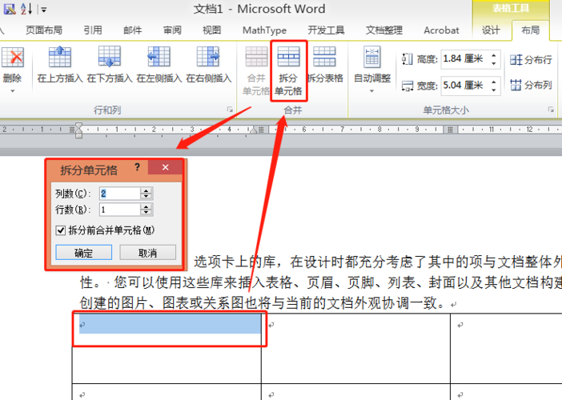
Task: Open the 视图 tab
Action: [x=212, y=30]
